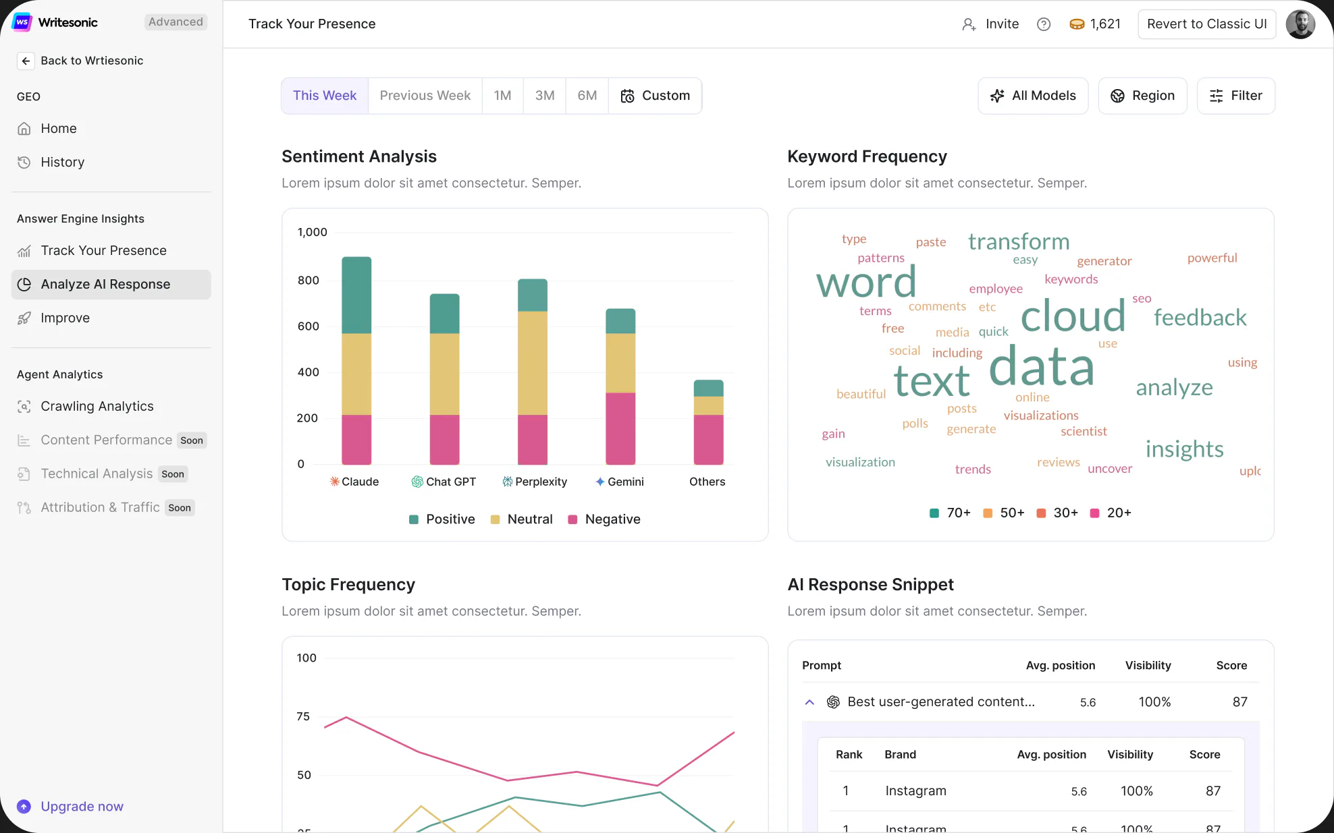Select Analyze AI Response in the sidebar
The height and width of the screenshot is (833, 1334).
111,284
